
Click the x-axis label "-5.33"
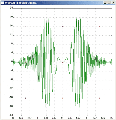[x=45, y=118]
